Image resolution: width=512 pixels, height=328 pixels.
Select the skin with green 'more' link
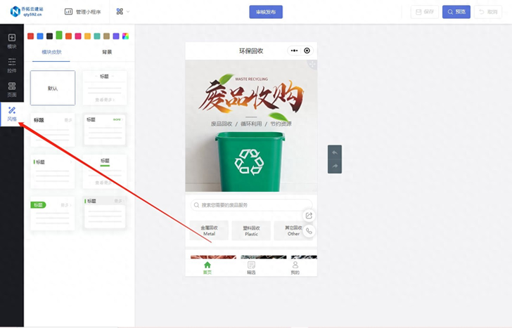pyautogui.click(x=105, y=130)
